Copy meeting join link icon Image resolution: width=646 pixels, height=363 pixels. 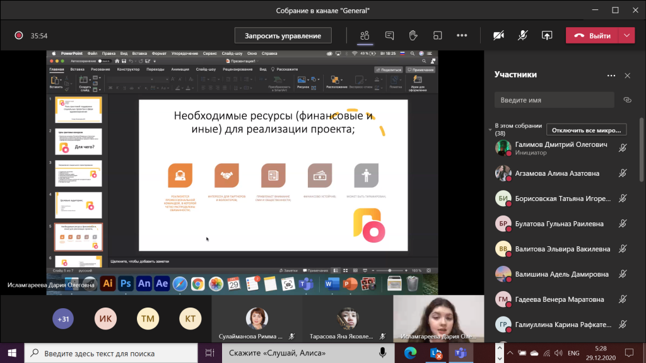pos(628,100)
